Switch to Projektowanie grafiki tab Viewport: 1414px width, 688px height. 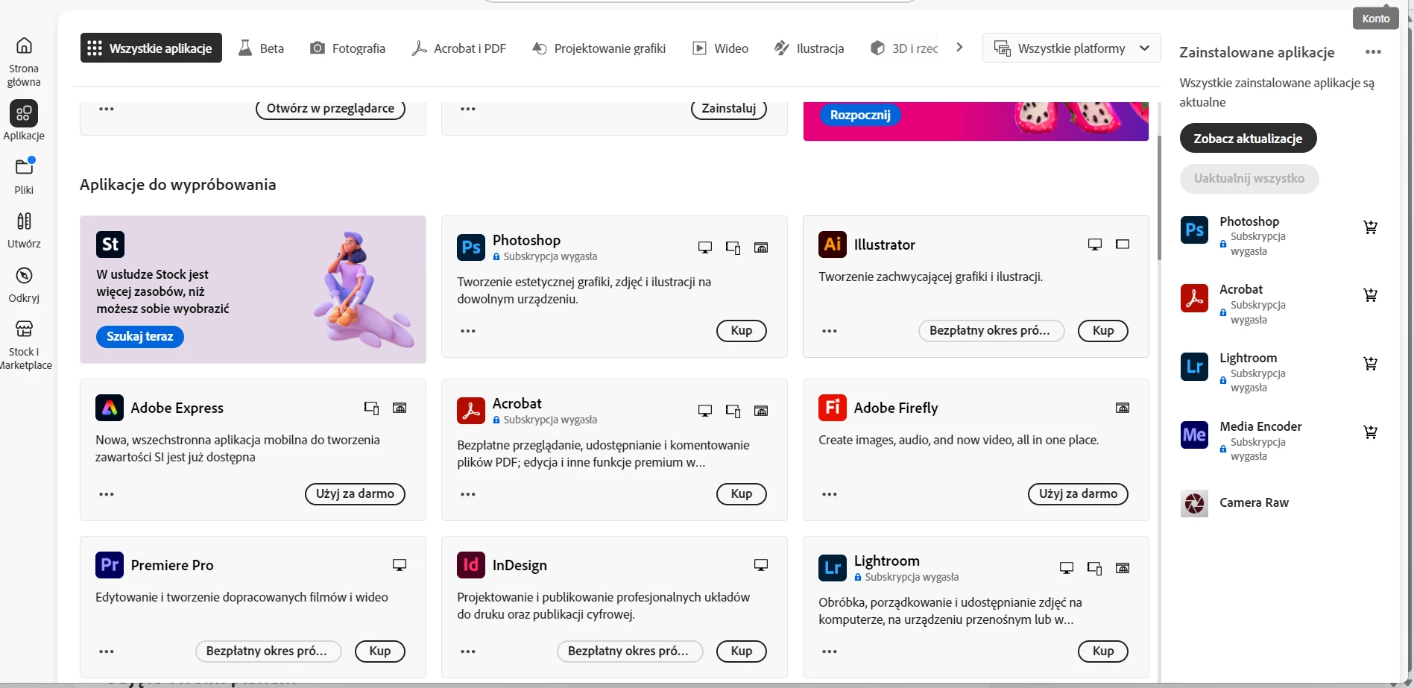[599, 48]
